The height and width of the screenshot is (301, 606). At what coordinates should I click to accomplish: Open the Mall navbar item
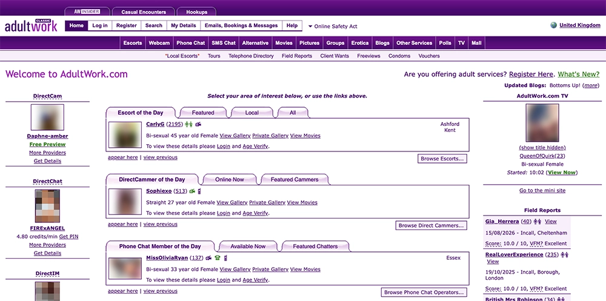476,43
